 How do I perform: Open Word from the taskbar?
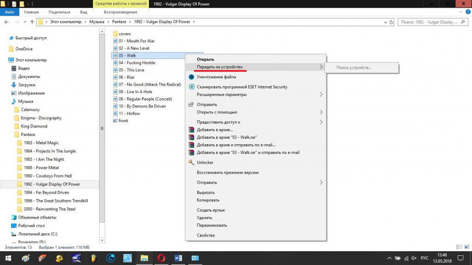[x=178, y=258]
